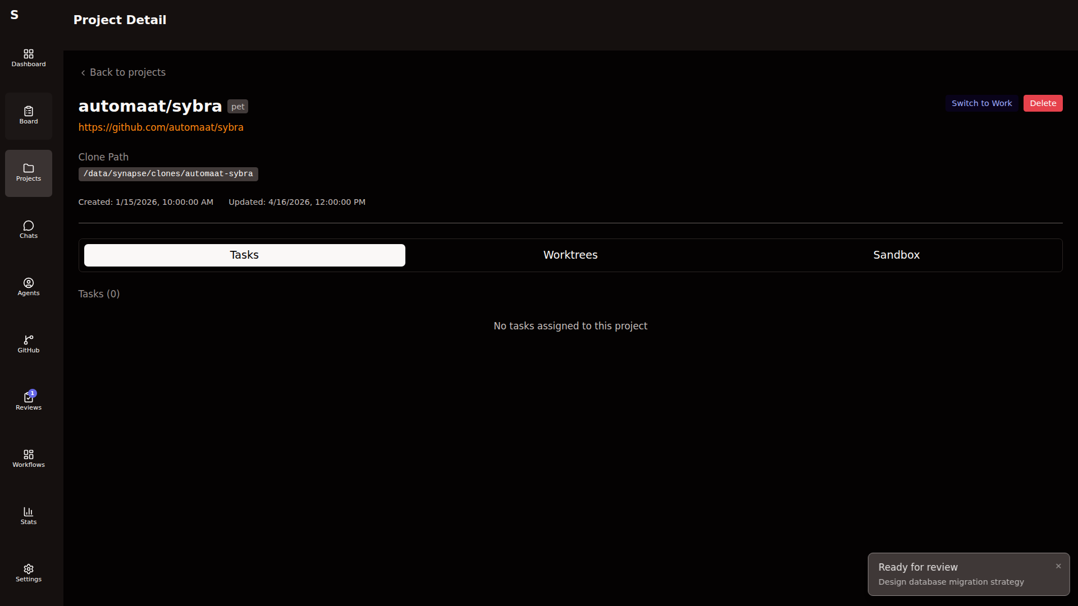Switch to the Sandbox tab
This screenshot has width=1078, height=606.
(896, 255)
